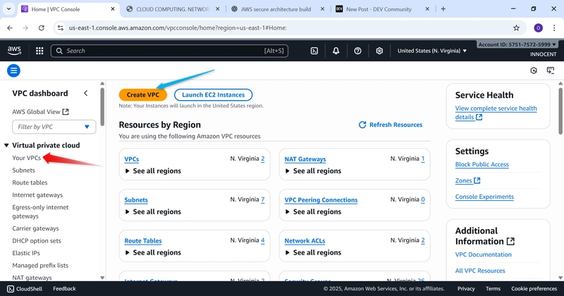This screenshot has width=564, height=296.
Task: Open DHCP option sets in the sidebar
Action: tap(37, 240)
